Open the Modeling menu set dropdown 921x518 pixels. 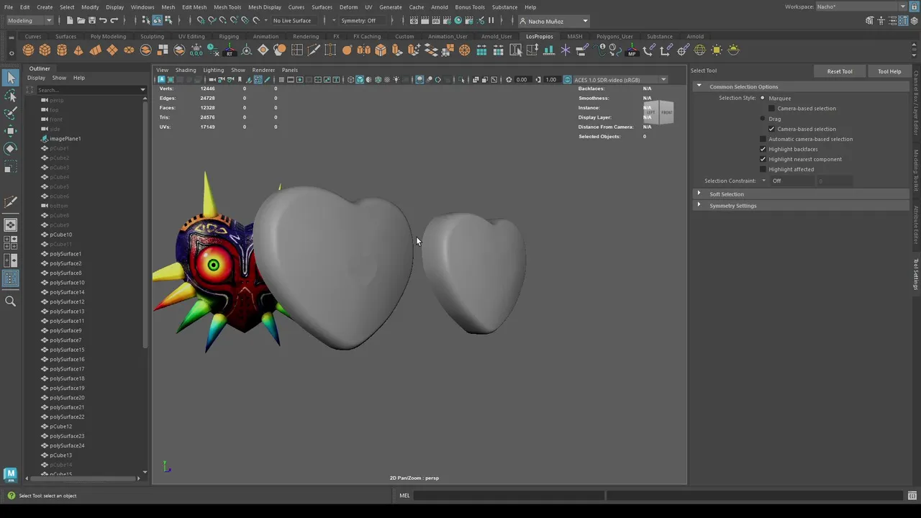pos(29,20)
